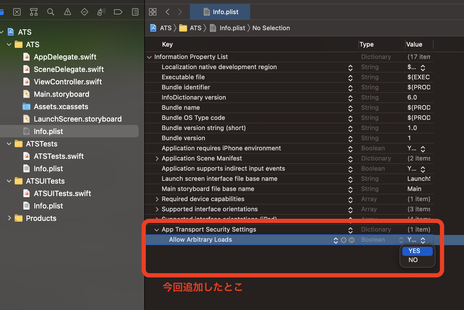Open type popup for Allow Arbitrary Loads
Image resolution: width=464 pixels, height=310 pixels.
click(401, 240)
